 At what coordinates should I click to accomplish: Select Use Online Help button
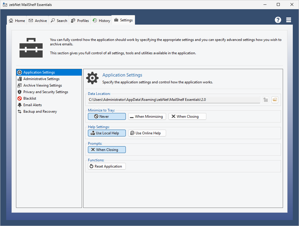tap(147, 133)
